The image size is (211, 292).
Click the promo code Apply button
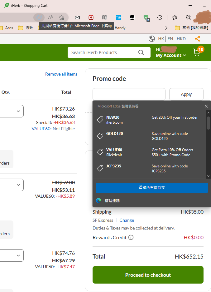[x=186, y=94]
